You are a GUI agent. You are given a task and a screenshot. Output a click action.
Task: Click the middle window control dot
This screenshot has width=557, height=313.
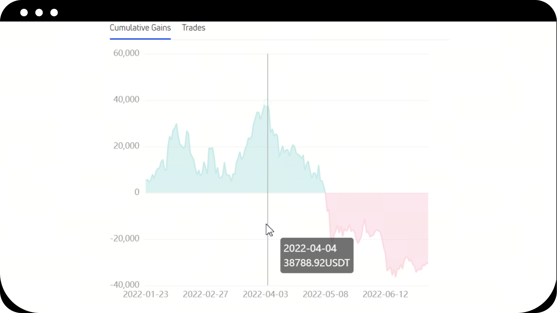39,13
